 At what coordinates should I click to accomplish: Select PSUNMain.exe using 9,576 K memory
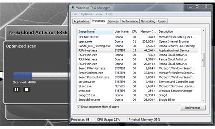click(x=138, y=59)
